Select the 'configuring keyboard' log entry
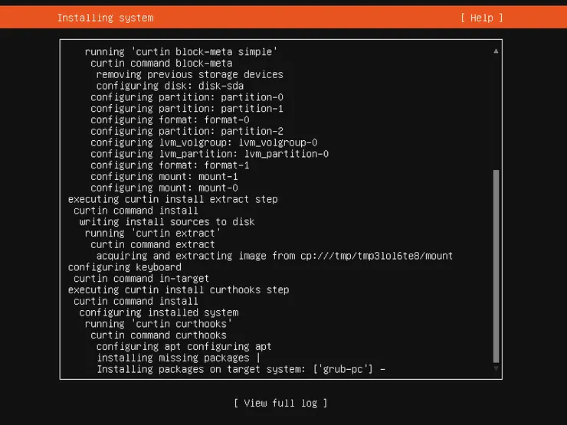Viewport: 567px width, 425px height. pyautogui.click(x=125, y=267)
